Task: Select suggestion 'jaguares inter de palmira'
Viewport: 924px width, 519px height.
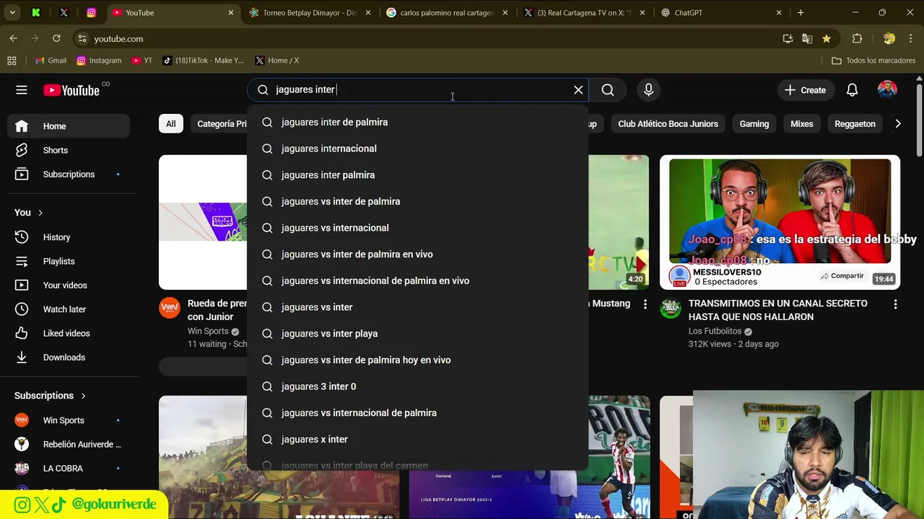Action: tap(417, 122)
